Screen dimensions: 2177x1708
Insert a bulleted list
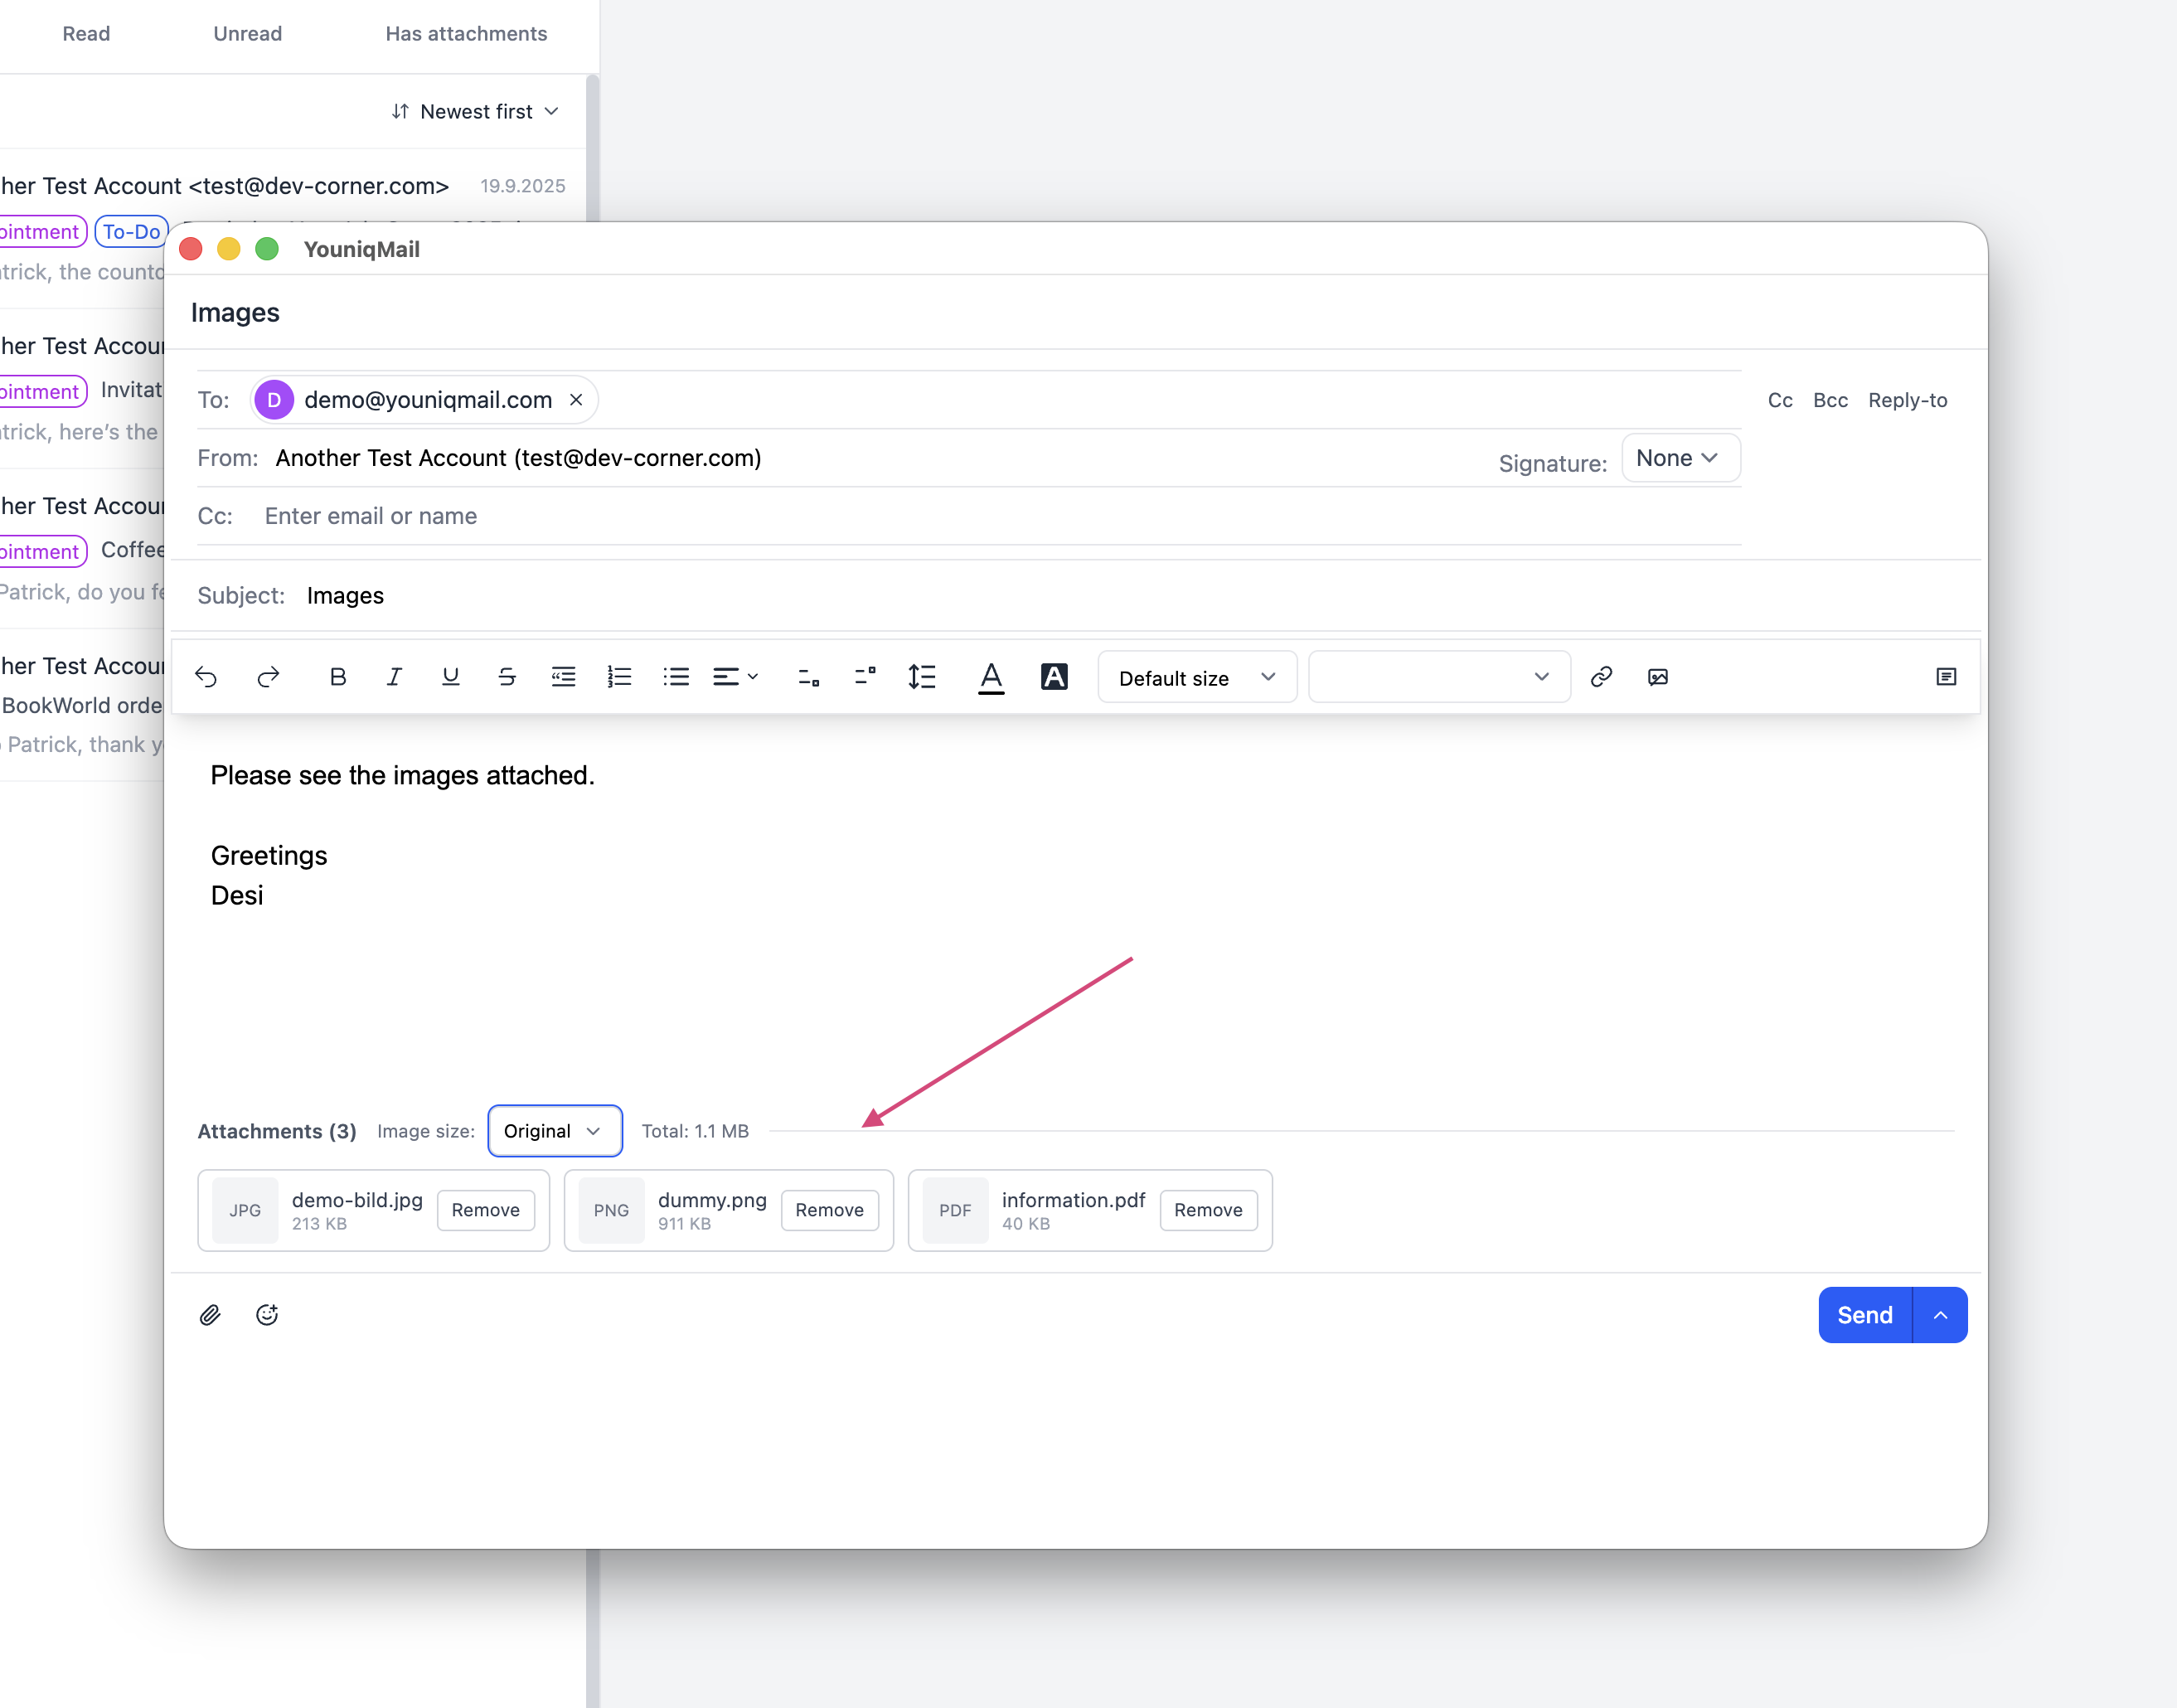(x=676, y=677)
